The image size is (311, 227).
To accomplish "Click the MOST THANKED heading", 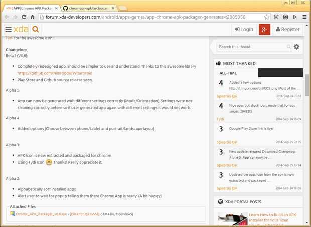I will (239, 63).
